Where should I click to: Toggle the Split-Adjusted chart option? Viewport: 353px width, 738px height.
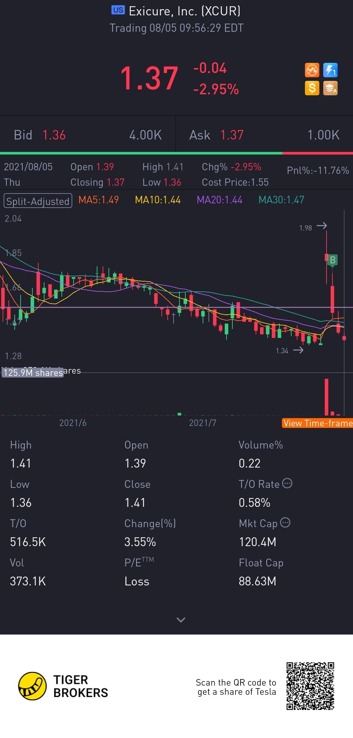38,201
